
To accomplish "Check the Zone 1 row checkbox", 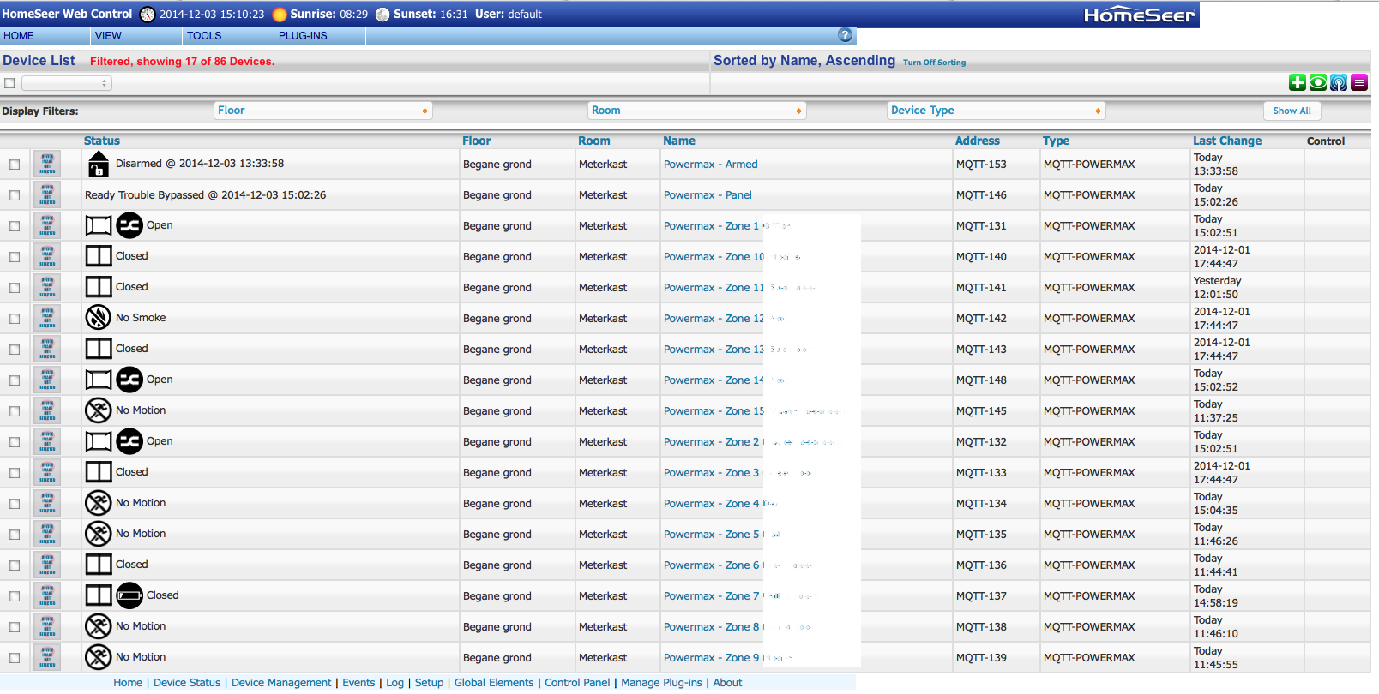I will pyautogui.click(x=15, y=226).
